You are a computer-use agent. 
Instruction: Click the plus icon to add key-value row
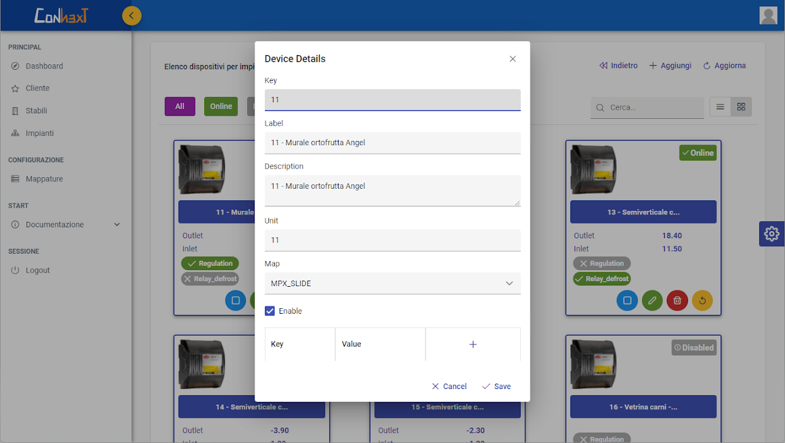click(473, 344)
